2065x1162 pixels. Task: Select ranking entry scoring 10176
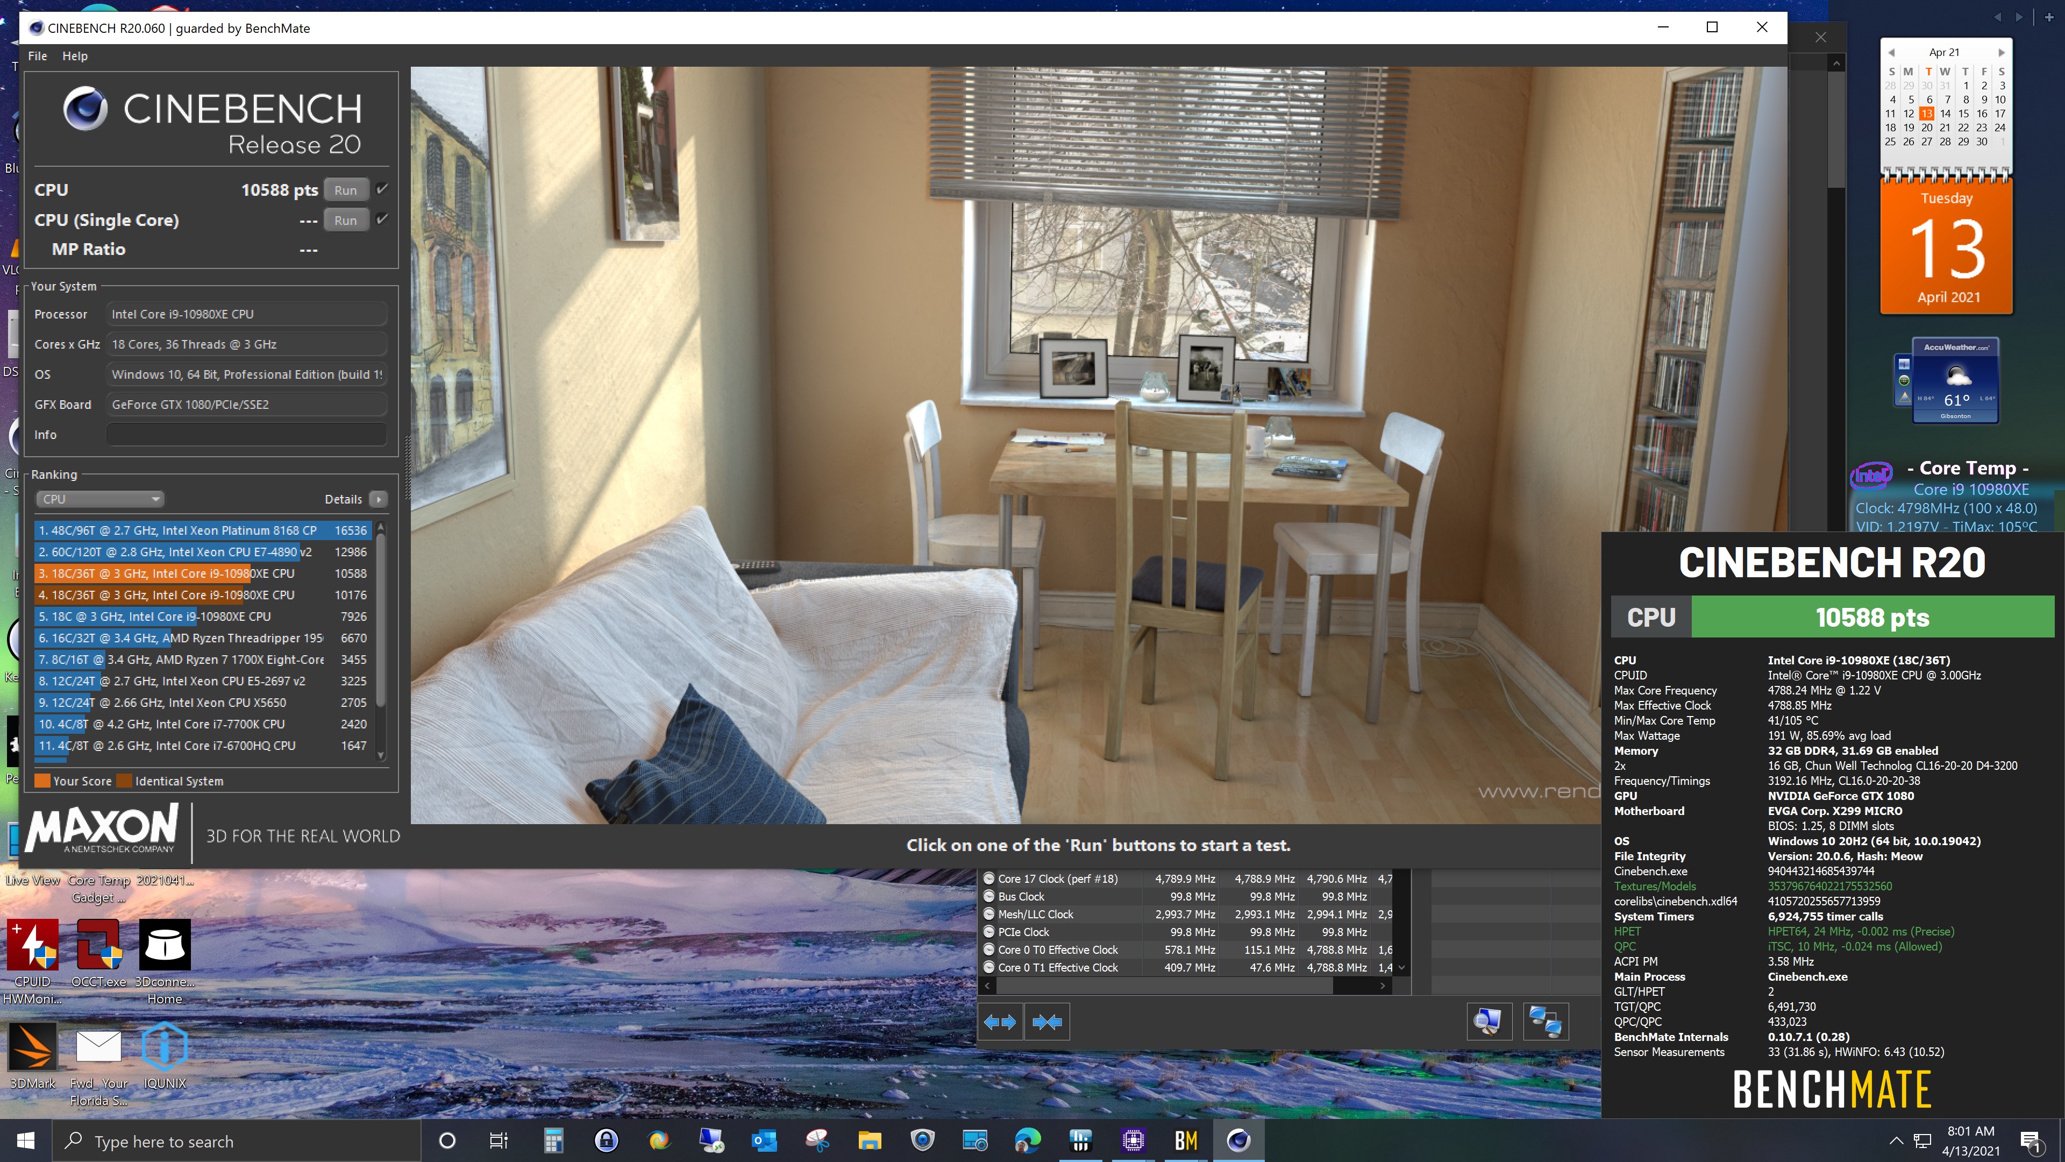click(x=202, y=595)
